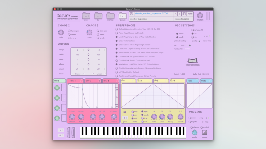The height and width of the screenshot is (149, 266).
Task: Click the env 1 decay knob
Action: (x=93, y=117)
